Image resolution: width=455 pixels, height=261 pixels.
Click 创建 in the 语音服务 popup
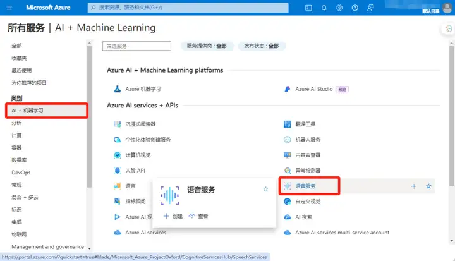(x=173, y=216)
